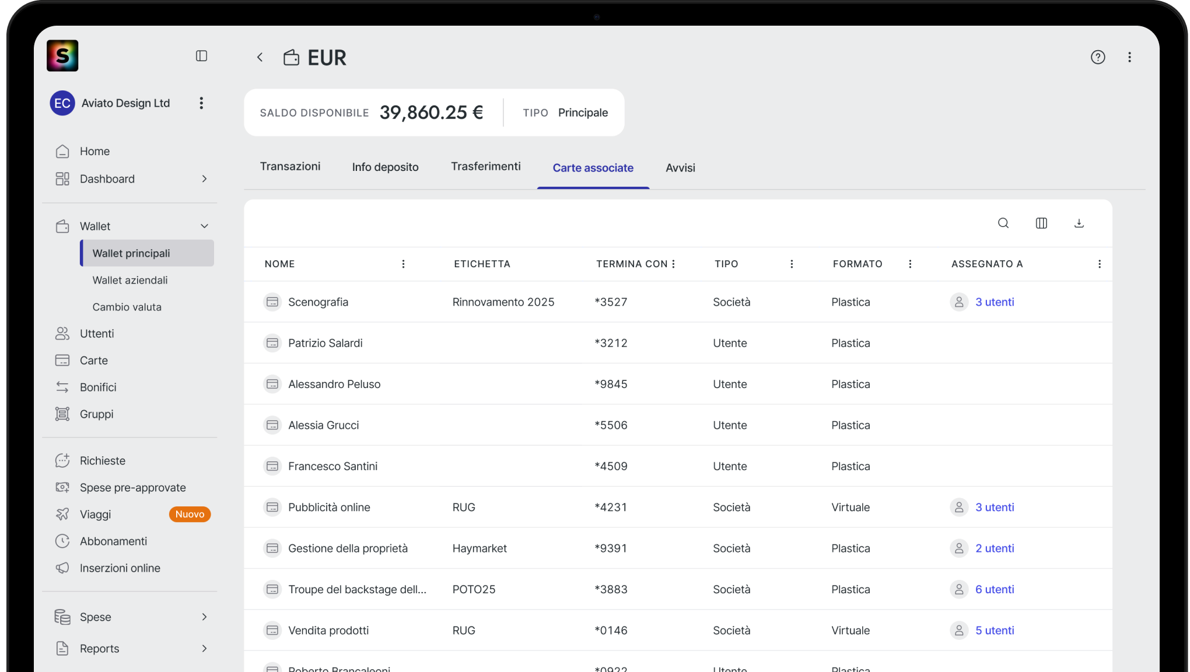Open Viaggi menu item marked Nuovo
Viewport: 1190px width, 672px height.
(96, 514)
